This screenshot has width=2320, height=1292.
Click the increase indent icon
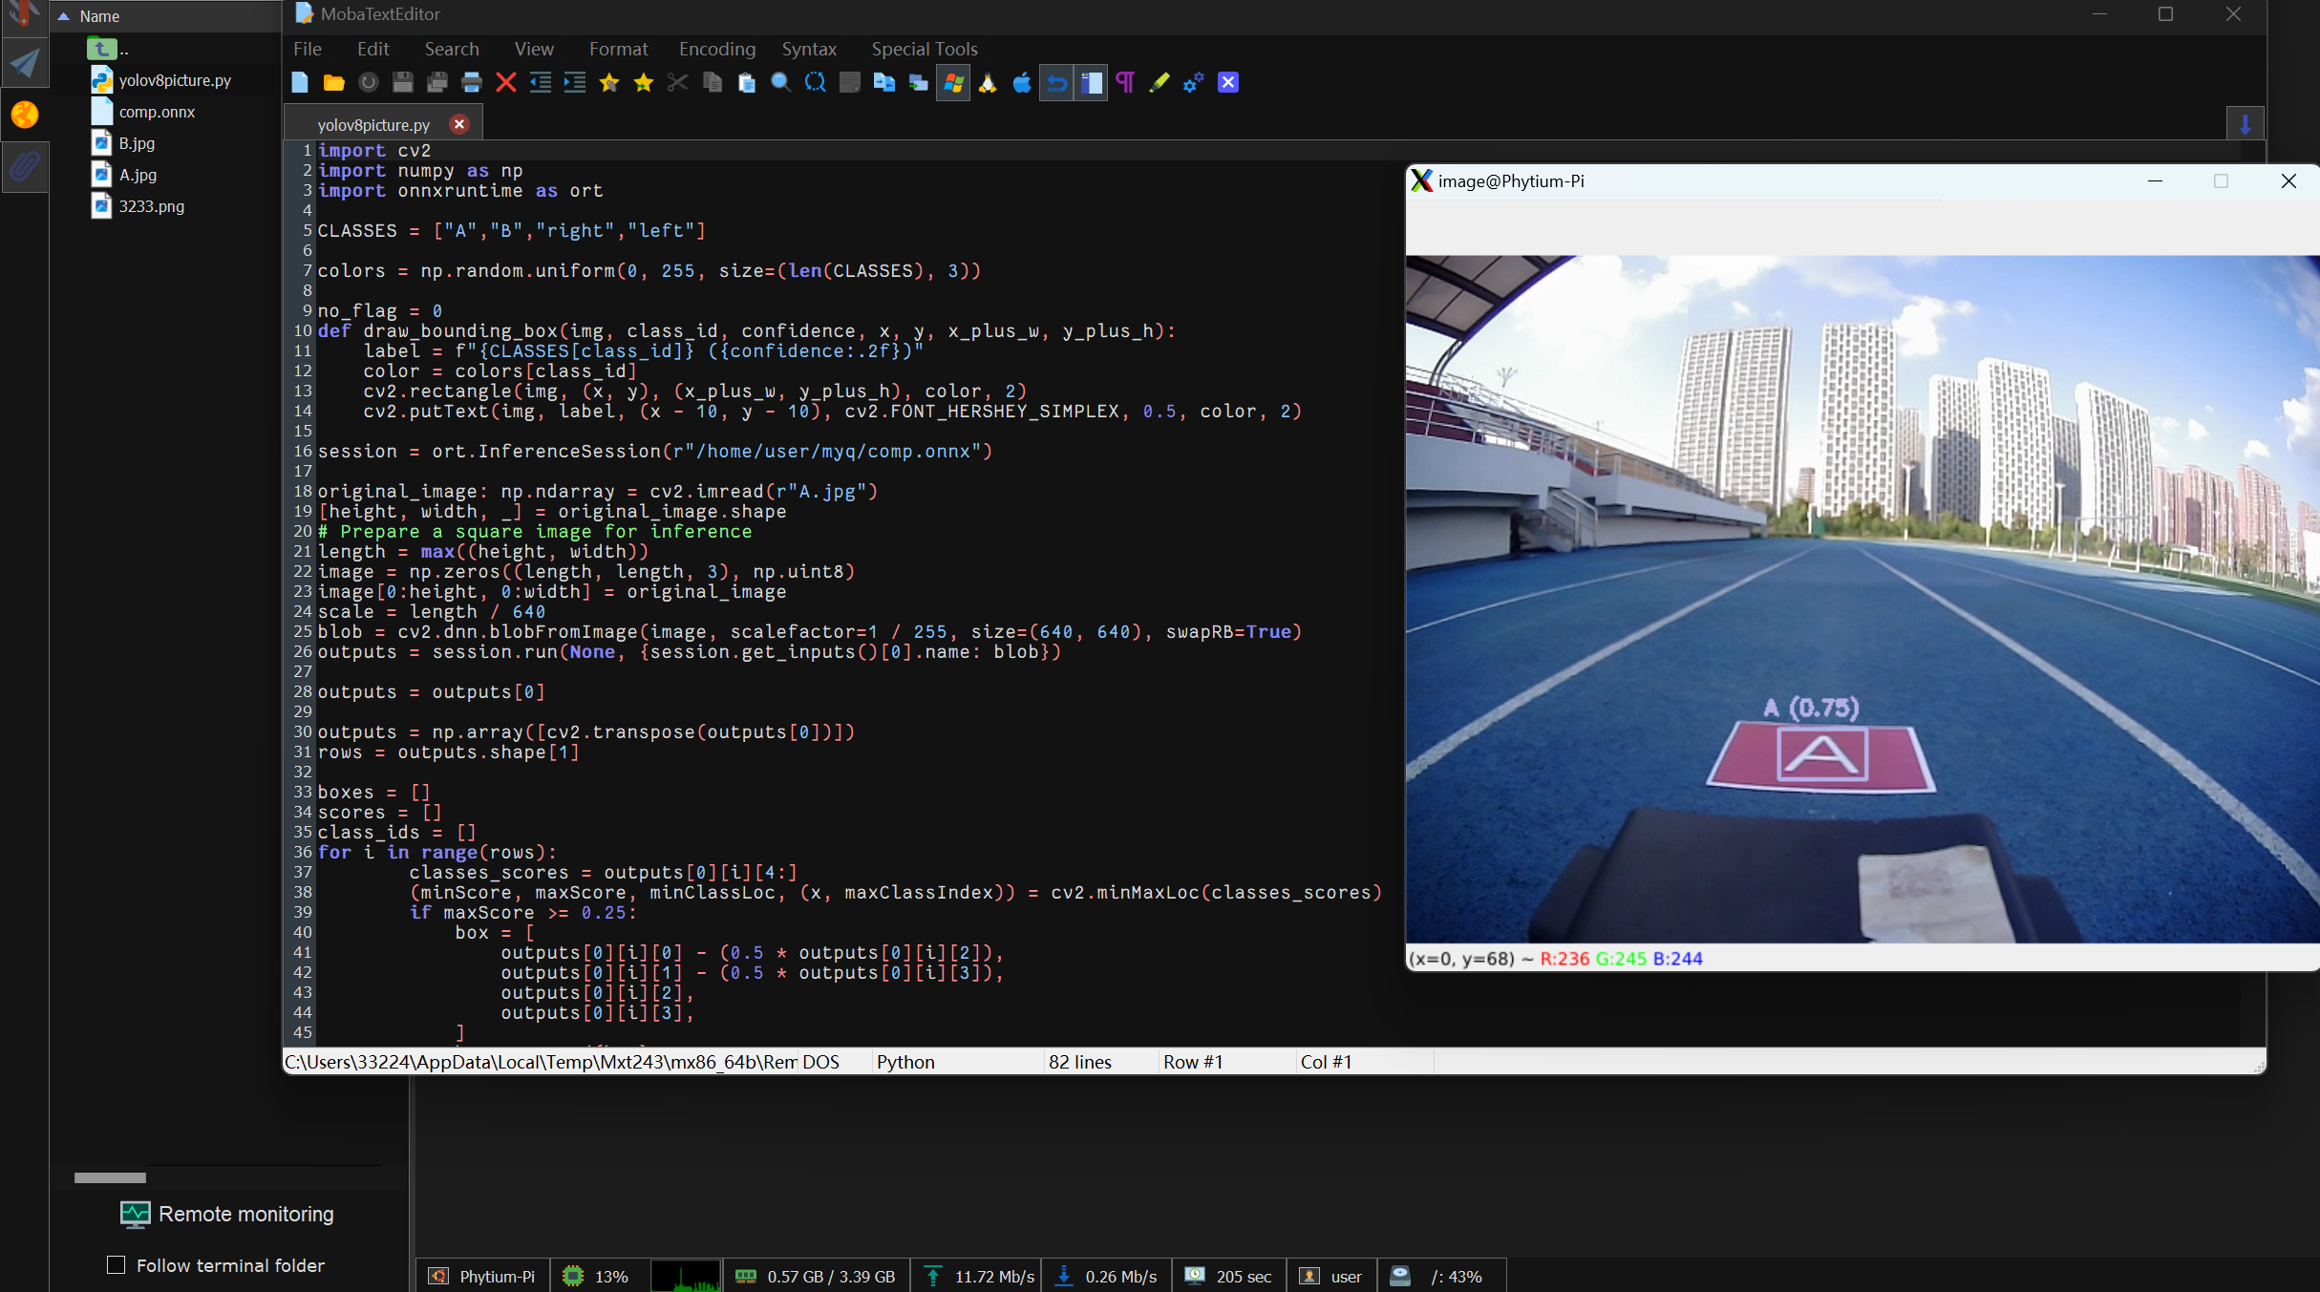click(574, 83)
